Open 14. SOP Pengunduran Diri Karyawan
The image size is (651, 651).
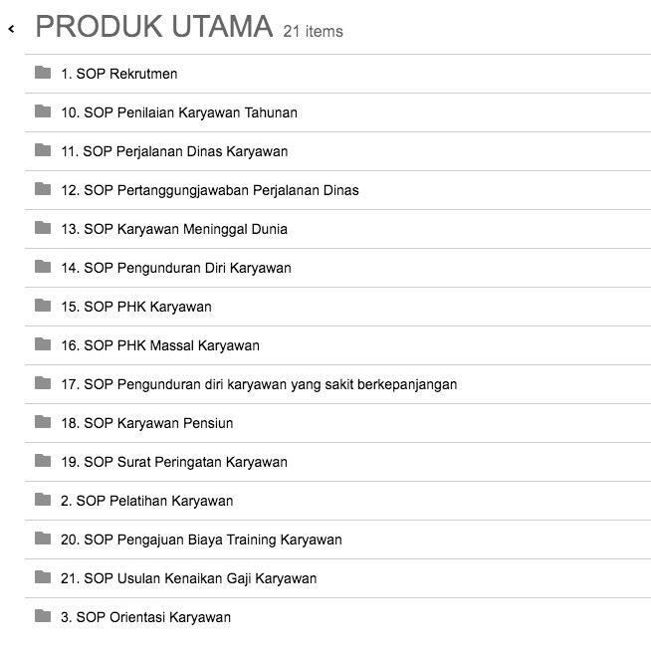pos(175,268)
